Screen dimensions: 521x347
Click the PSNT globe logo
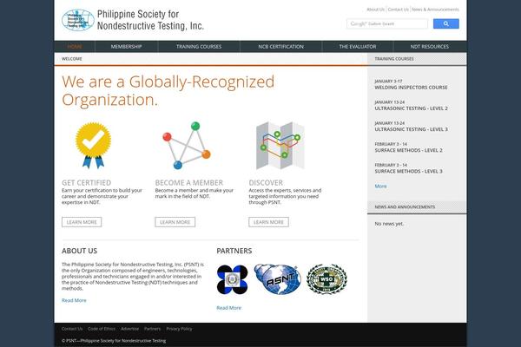(x=78, y=20)
